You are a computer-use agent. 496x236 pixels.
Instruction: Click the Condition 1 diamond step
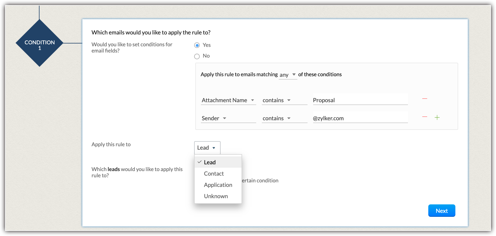39,43
